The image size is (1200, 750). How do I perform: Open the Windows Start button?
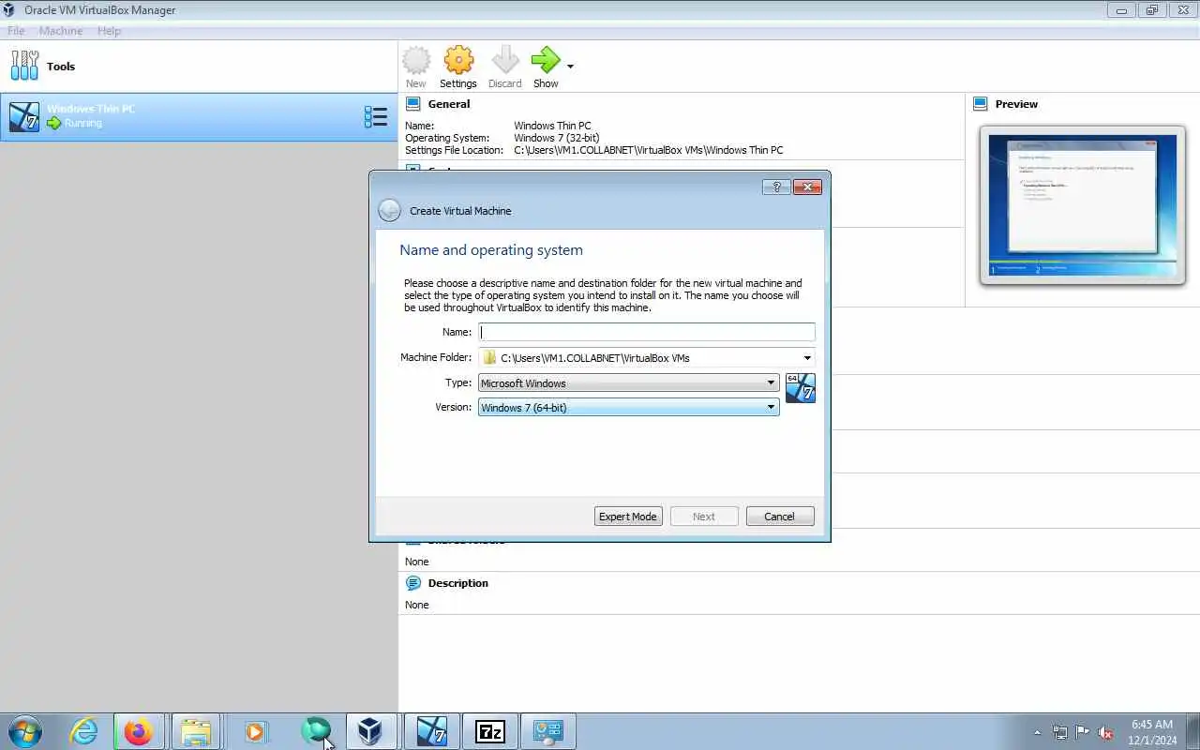pyautogui.click(x=24, y=731)
